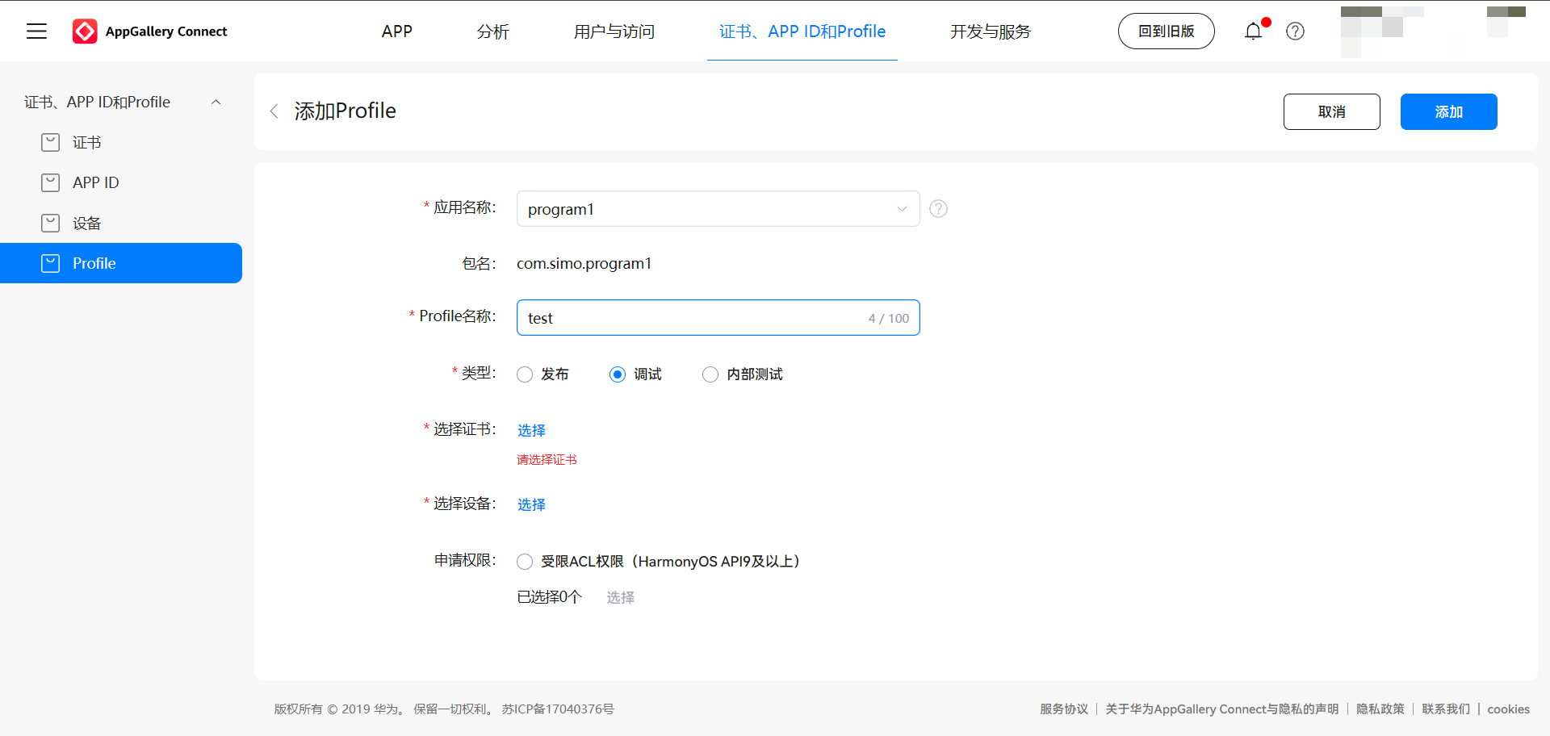Click the user account avatar area
Screen dimensions: 1550x736
click(x=1433, y=31)
